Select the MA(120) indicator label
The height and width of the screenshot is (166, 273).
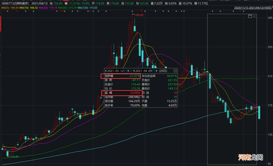tap(87, 8)
